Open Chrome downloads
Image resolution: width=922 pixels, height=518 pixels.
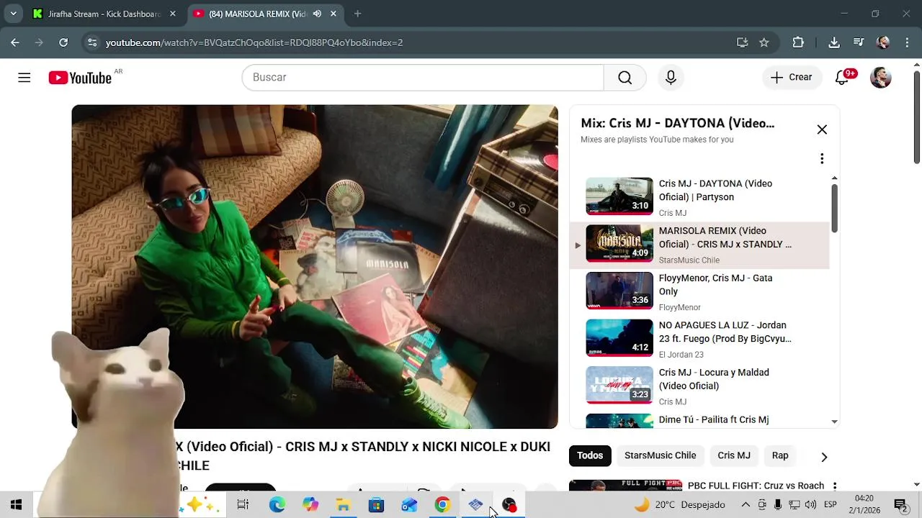[834, 42]
